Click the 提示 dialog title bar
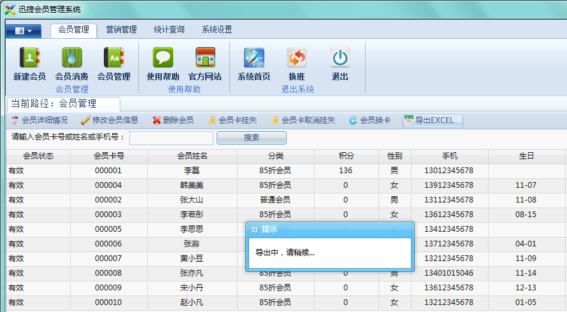 coord(330,229)
